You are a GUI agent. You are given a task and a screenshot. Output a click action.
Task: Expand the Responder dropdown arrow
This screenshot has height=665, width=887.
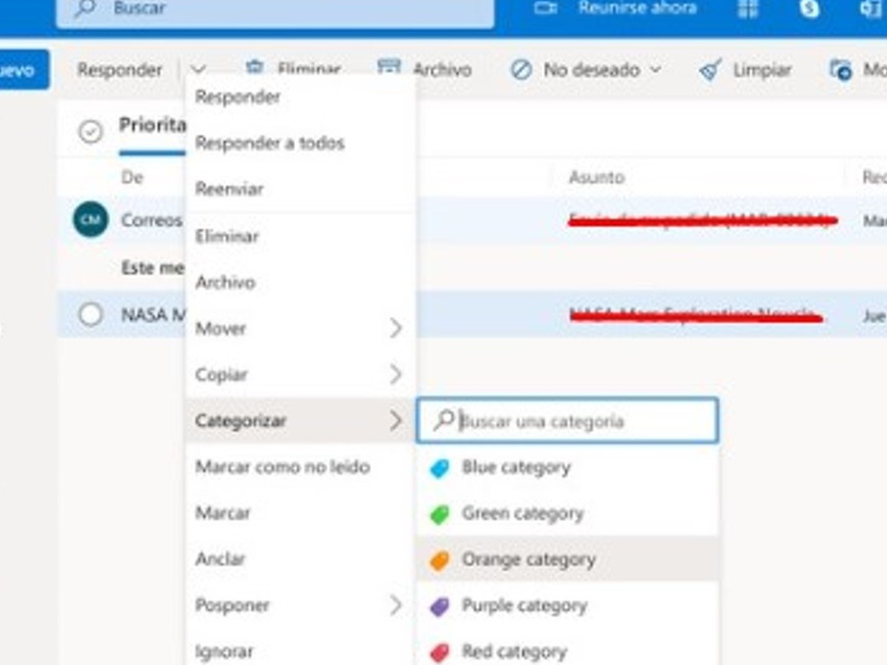click(x=198, y=69)
